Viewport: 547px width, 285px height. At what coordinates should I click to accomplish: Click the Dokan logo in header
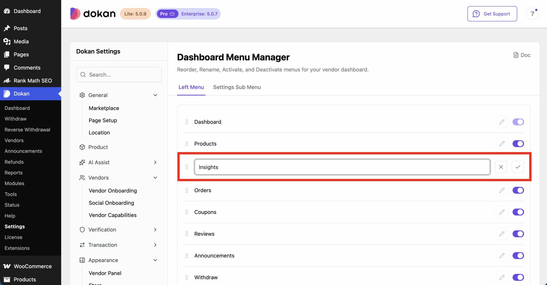click(x=93, y=14)
